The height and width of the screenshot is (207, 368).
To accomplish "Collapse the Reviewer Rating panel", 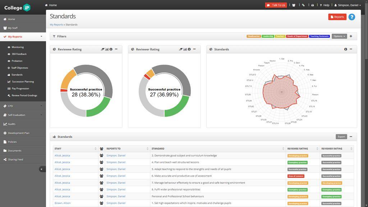I will pyautogui.click(x=194, y=49).
